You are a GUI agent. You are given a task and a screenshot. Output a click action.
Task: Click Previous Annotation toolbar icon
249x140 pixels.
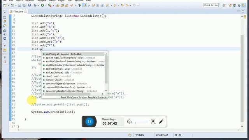click(115, 5)
